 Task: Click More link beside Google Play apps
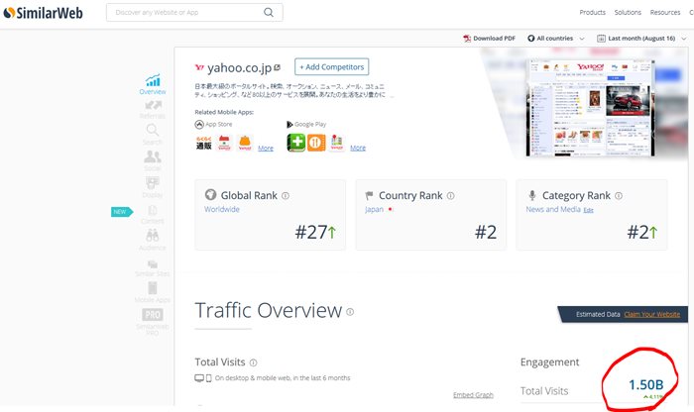358,148
